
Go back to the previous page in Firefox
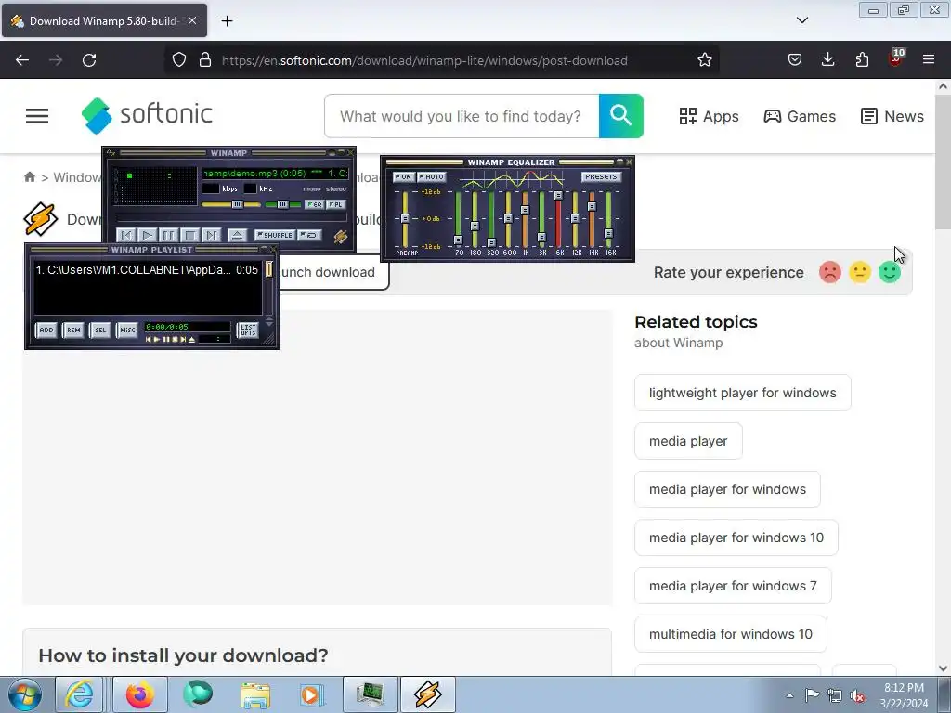pos(22,60)
